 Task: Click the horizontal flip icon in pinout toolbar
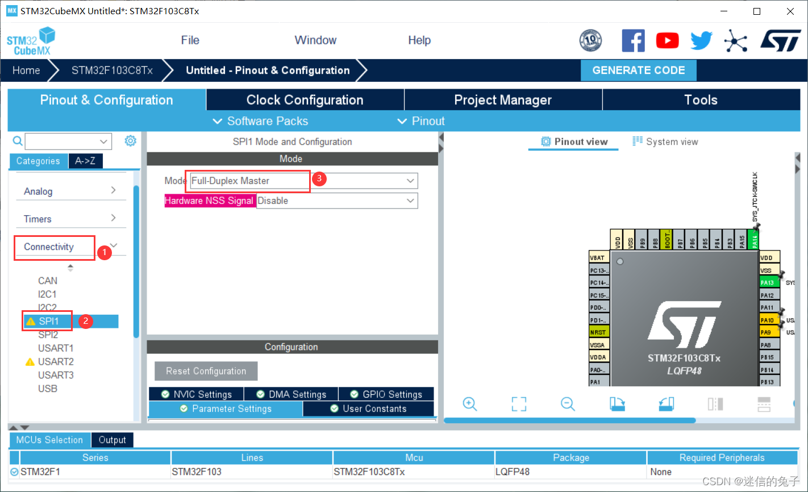pyautogui.click(x=715, y=404)
